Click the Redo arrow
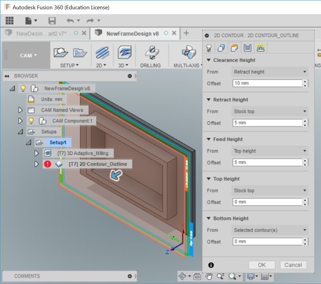This screenshot has height=284, width=321. [90, 21]
